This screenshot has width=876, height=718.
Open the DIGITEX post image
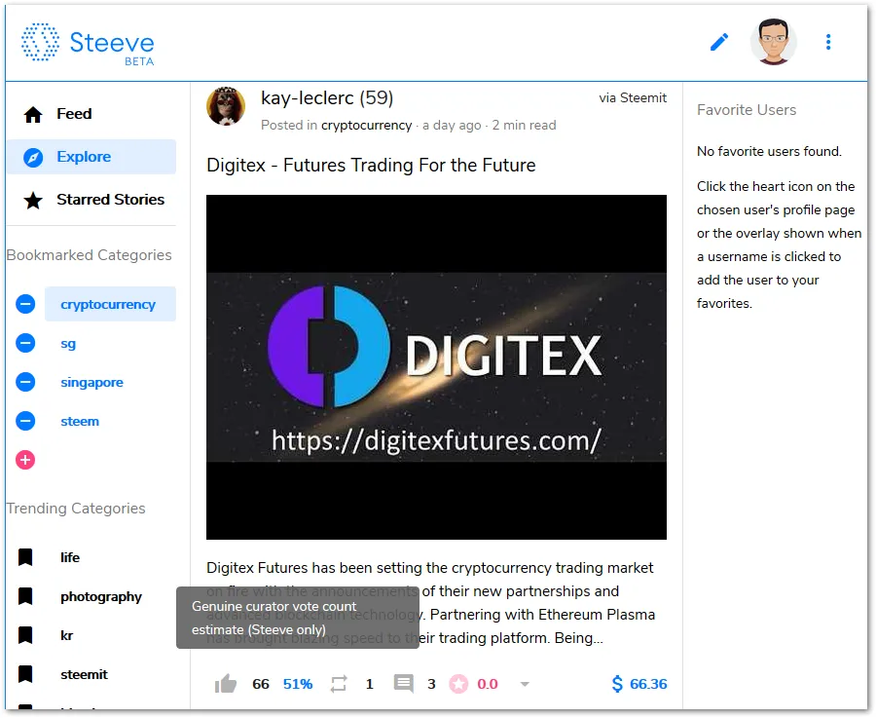click(436, 367)
